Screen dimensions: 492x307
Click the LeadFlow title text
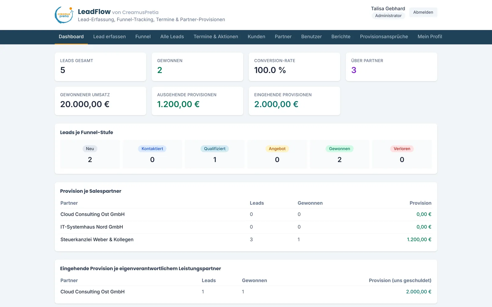94,12
